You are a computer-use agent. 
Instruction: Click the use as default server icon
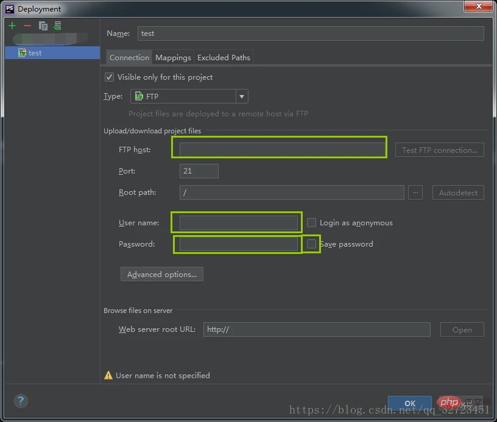pos(57,26)
